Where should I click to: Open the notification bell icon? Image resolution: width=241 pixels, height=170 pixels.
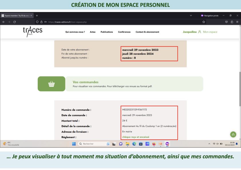pos(237,144)
